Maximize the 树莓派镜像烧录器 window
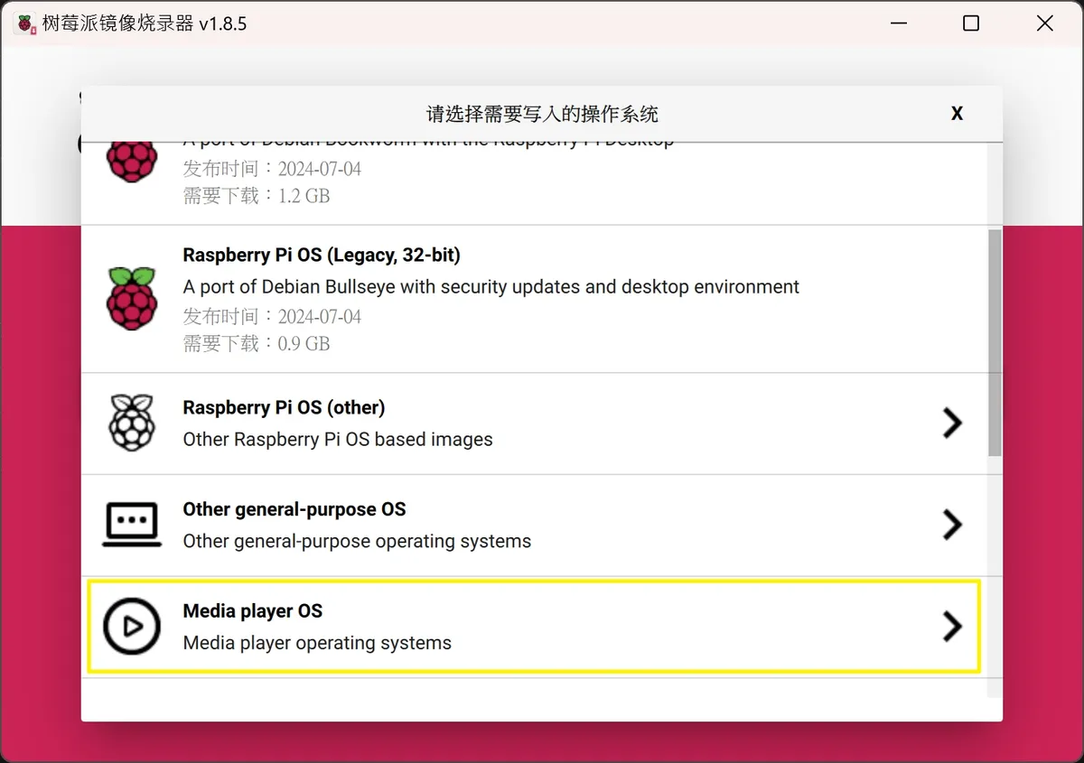 (971, 23)
